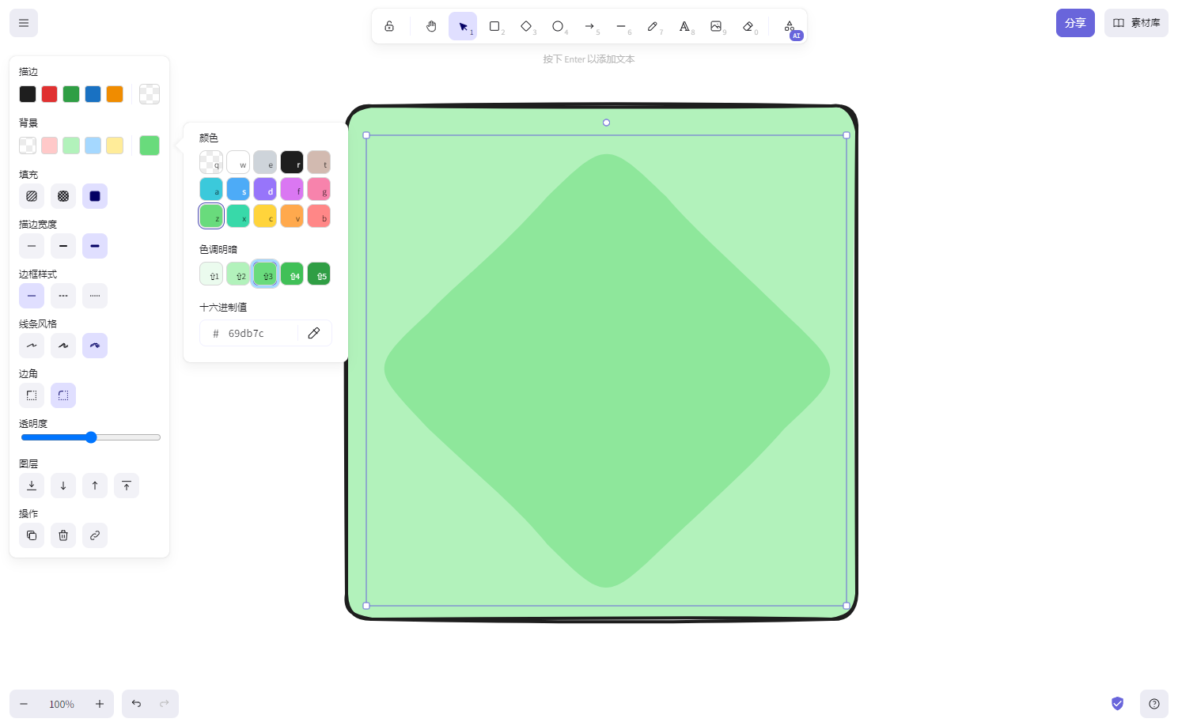The width and height of the screenshot is (1178, 726).
Task: Open the active green background picker
Action: coord(150,146)
